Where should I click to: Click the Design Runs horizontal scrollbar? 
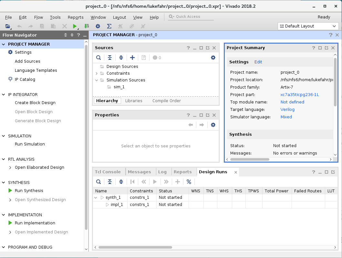point(135,247)
